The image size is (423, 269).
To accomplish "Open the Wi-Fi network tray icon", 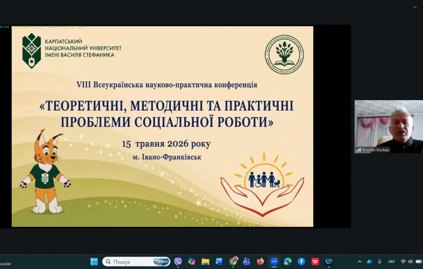I will tap(403, 261).
